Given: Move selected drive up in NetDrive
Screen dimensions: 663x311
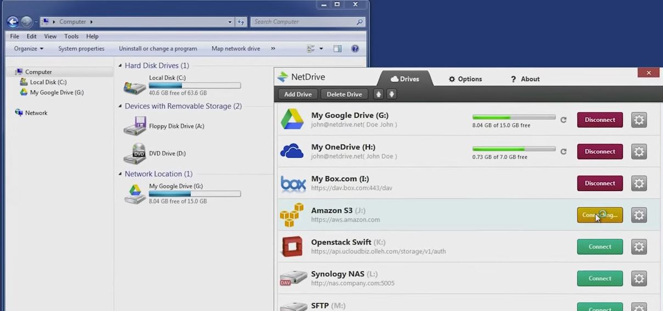Looking at the screenshot, I should (x=378, y=94).
